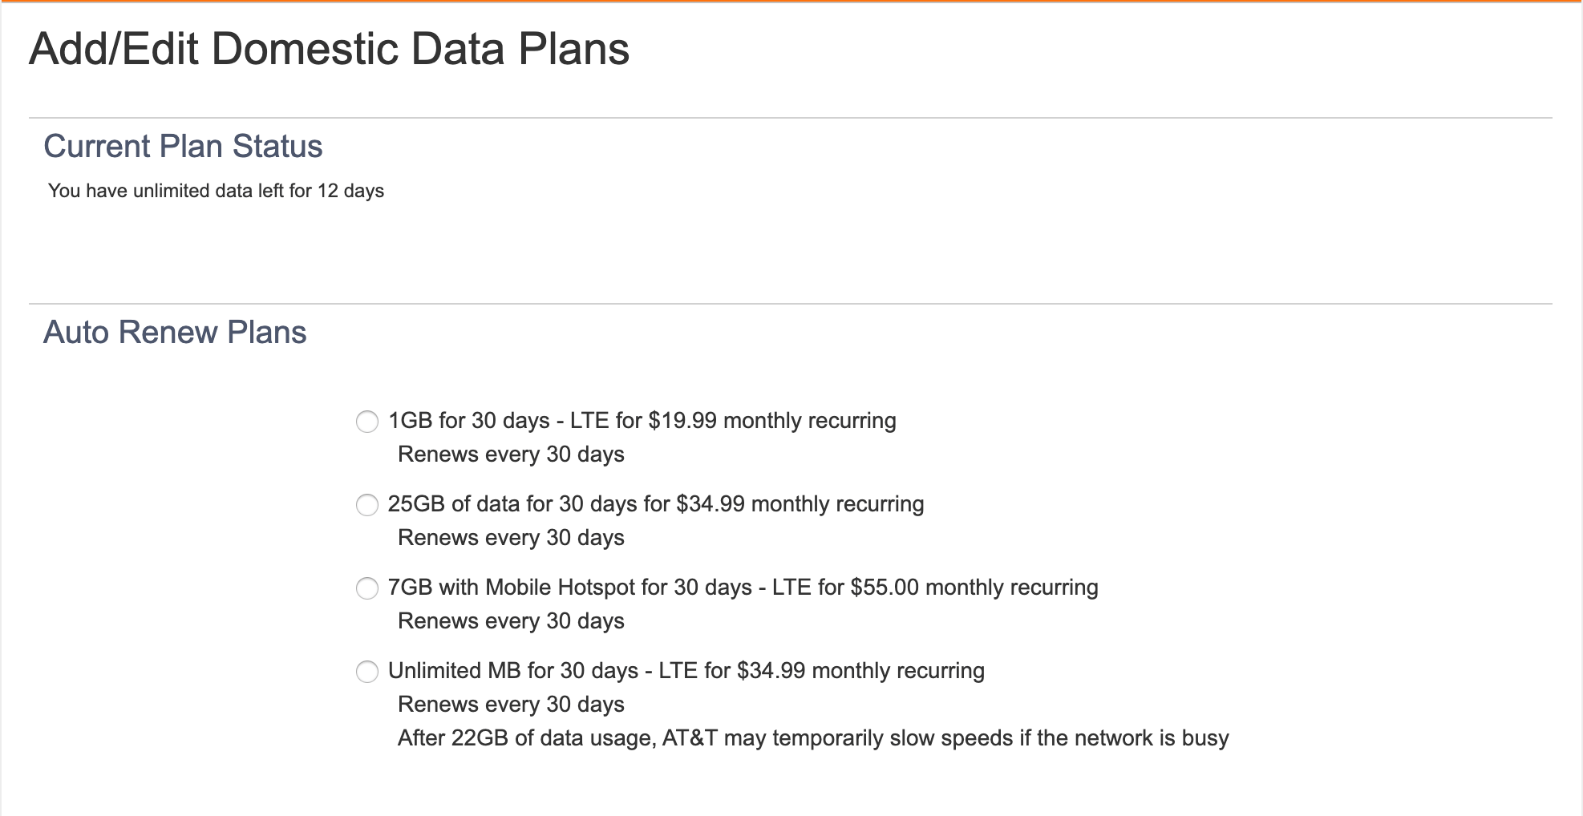1583x816 pixels.
Task: Click the unlimited data remaining status message
Action: coord(216,190)
